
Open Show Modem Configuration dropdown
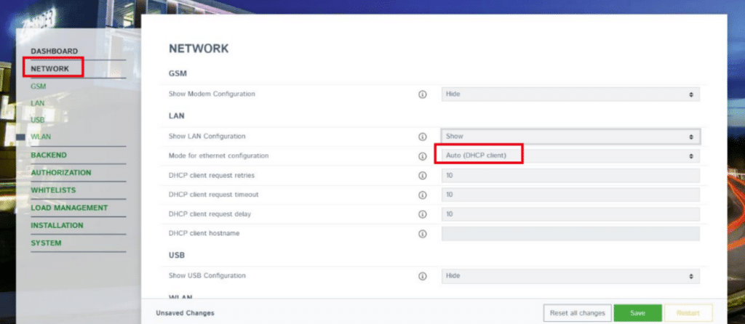[x=570, y=94]
